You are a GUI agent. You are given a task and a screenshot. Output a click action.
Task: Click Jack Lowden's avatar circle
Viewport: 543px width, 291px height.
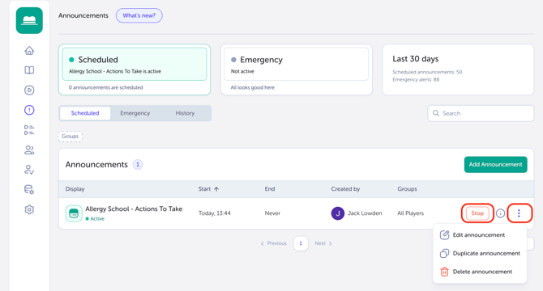tap(338, 213)
